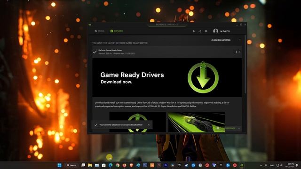Click the installed checkmark on the driver row

click(95, 52)
